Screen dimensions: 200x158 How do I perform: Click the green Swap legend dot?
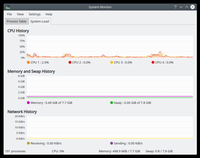tap(111, 103)
